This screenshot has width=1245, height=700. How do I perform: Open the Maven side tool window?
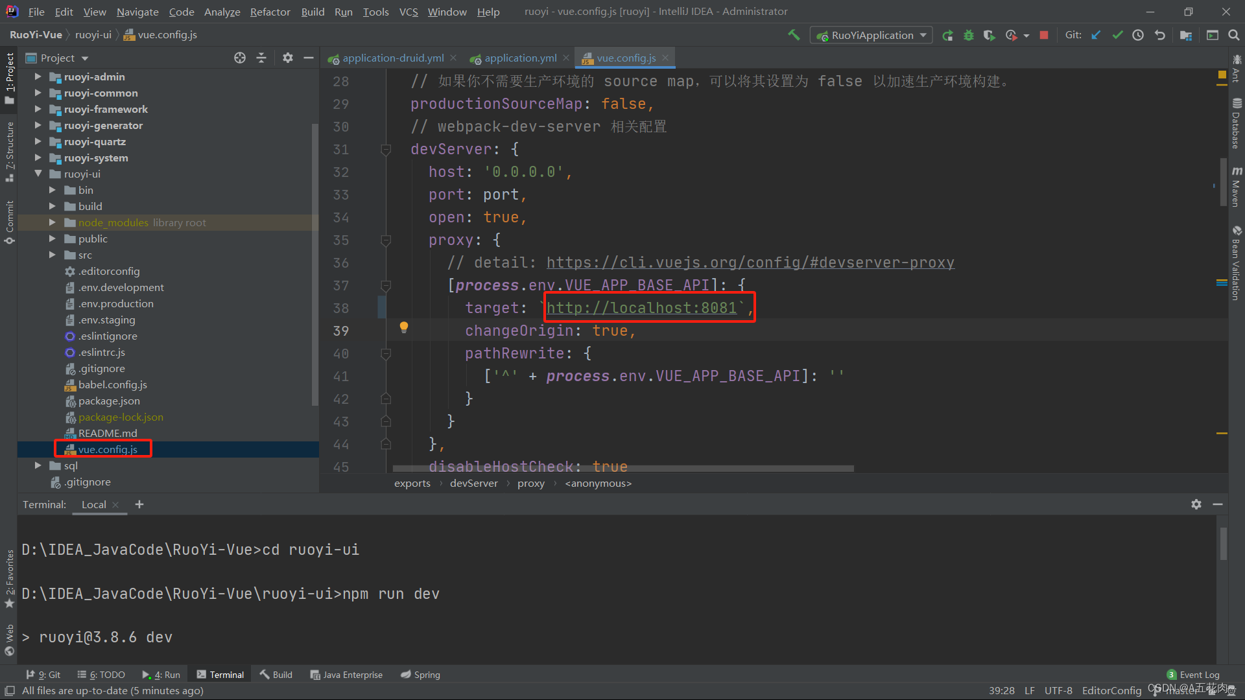coord(1237,187)
